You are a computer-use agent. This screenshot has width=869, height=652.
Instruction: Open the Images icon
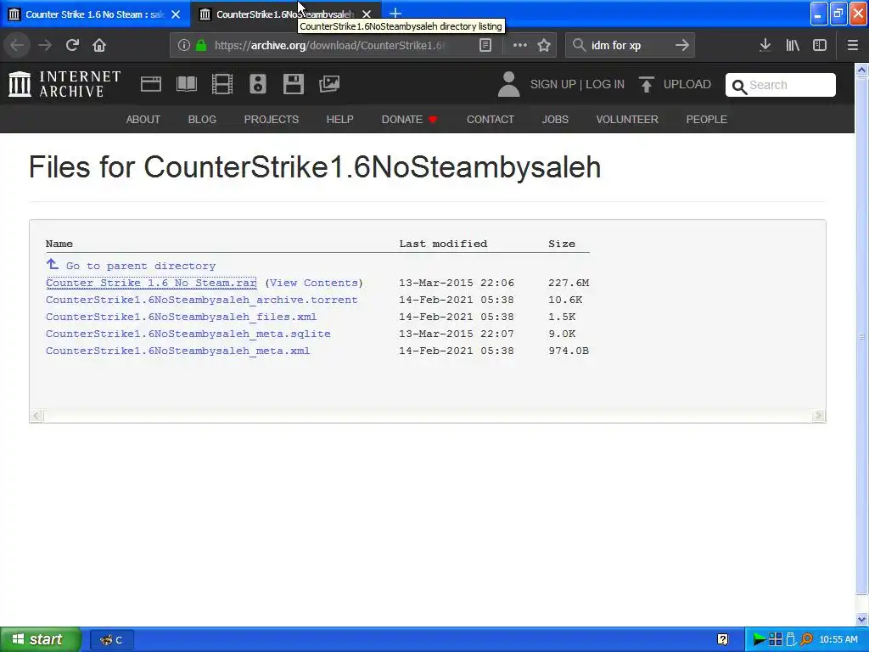pos(329,84)
